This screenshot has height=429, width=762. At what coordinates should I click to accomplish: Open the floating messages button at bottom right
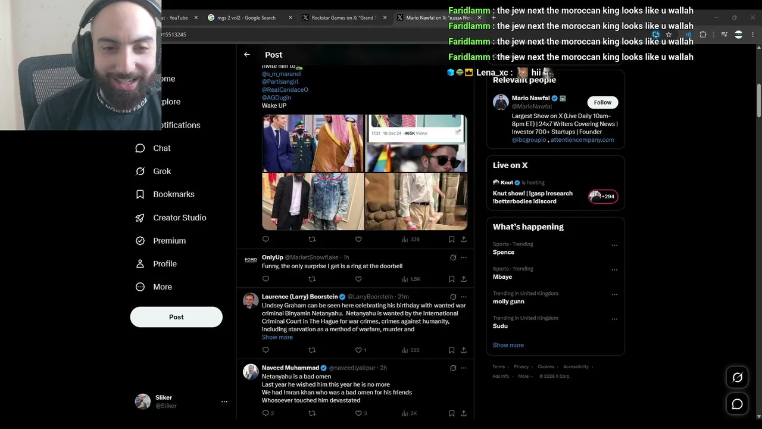[737, 404]
